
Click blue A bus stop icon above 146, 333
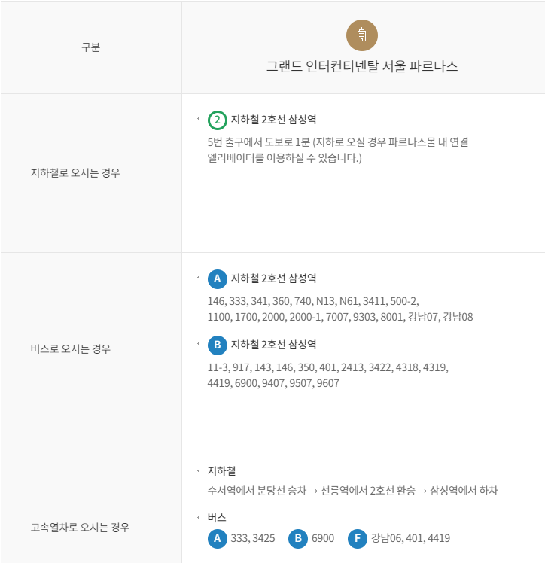click(x=218, y=279)
